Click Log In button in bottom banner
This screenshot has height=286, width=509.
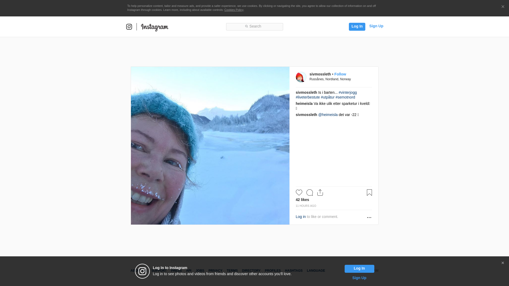pyautogui.click(x=359, y=269)
